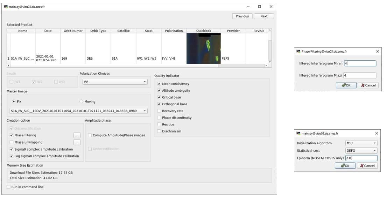The image size is (387, 198).
Task: Open Phase unwrapping options ellipsis button
Action: click(x=77, y=142)
